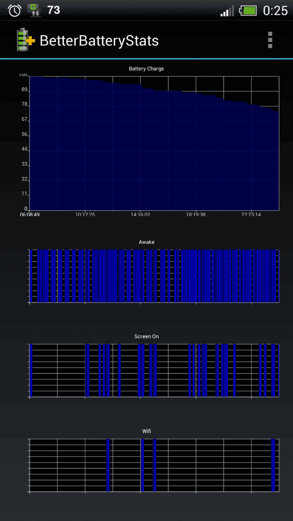
Task: Select the Awake graph title
Action: (x=146, y=242)
